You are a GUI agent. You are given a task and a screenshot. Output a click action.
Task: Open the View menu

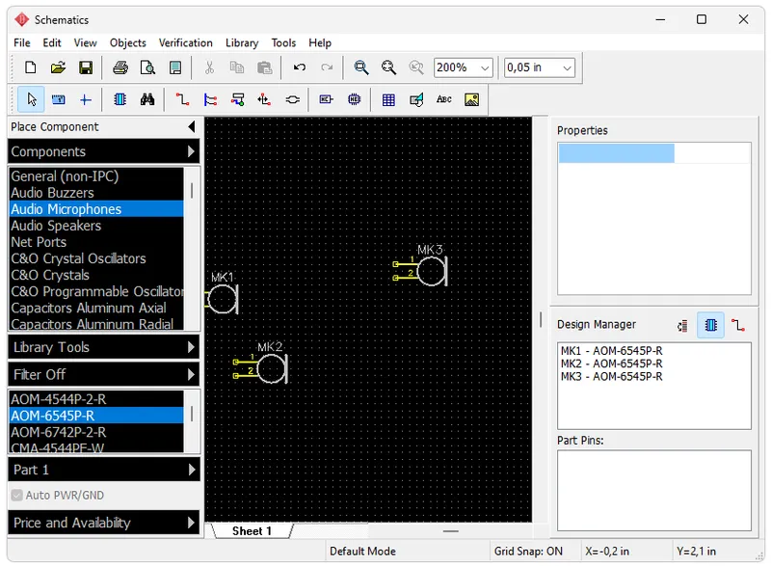[85, 42]
